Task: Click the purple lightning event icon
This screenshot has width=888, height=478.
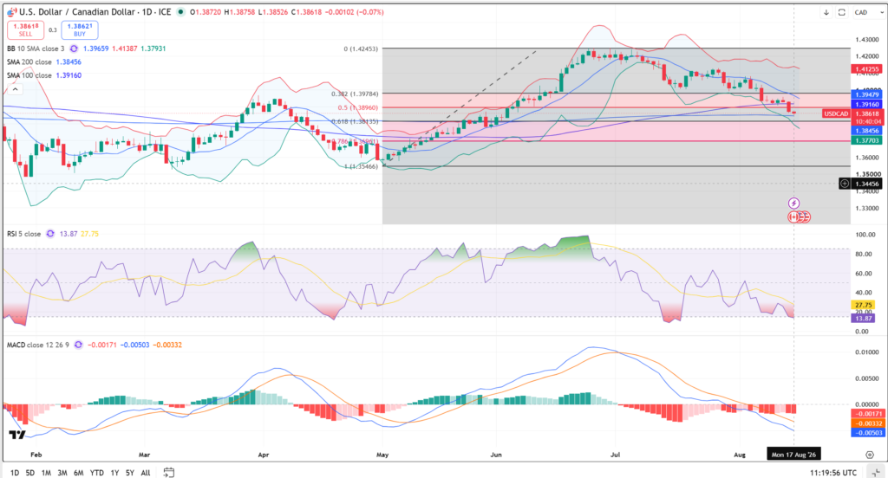Action: tap(794, 203)
